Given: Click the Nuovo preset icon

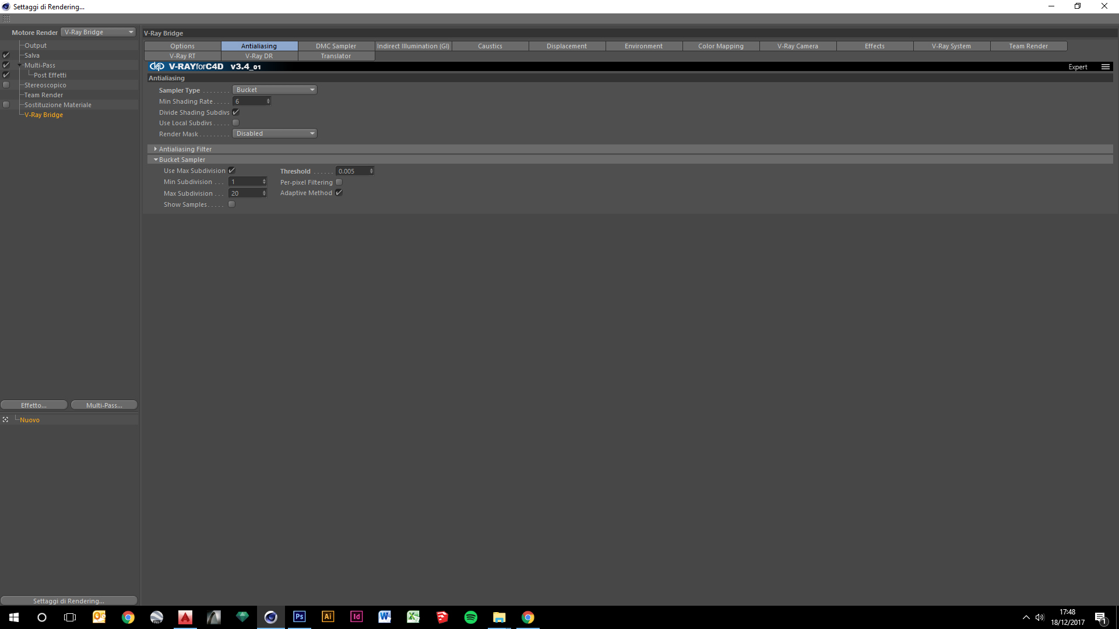Looking at the screenshot, I should pos(5,420).
